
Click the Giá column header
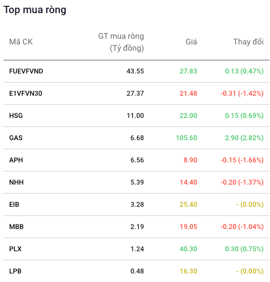(191, 42)
